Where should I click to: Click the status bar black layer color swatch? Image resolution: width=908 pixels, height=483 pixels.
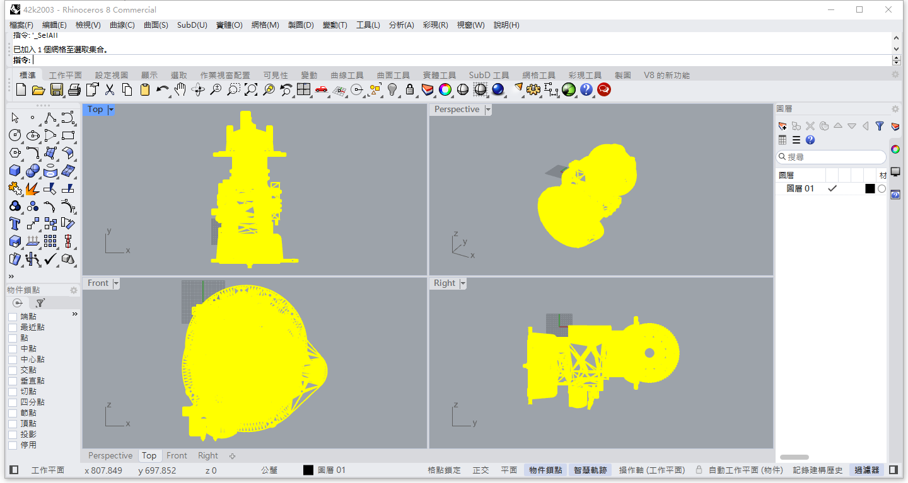[x=308, y=470]
